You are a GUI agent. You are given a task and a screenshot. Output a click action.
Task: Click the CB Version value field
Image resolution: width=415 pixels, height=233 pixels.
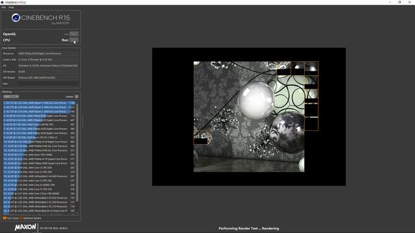(48, 72)
